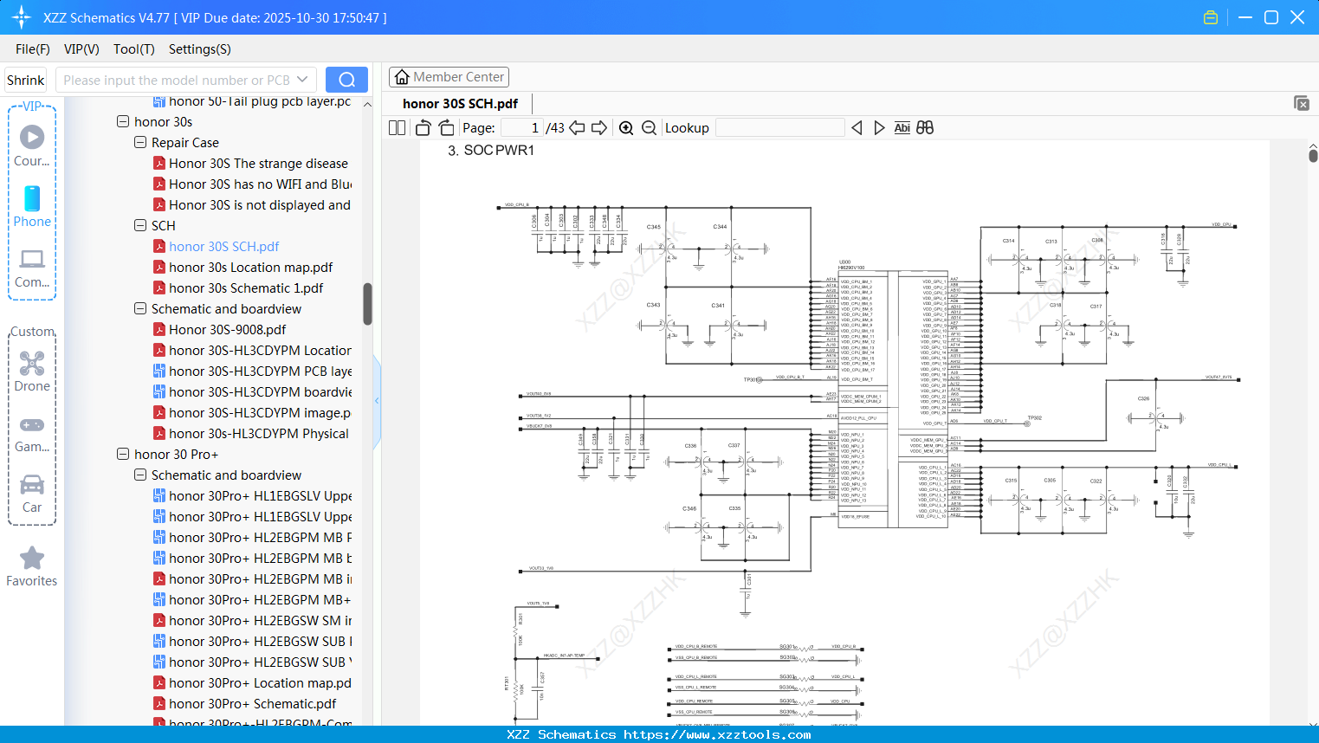This screenshot has height=743, width=1319.
Task: Click the Shrink button
Action: coord(26,80)
